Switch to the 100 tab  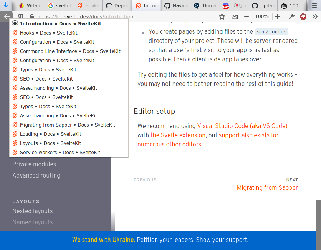(292, 6)
